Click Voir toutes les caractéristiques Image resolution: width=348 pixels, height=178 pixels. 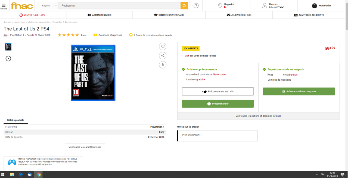click(85, 147)
